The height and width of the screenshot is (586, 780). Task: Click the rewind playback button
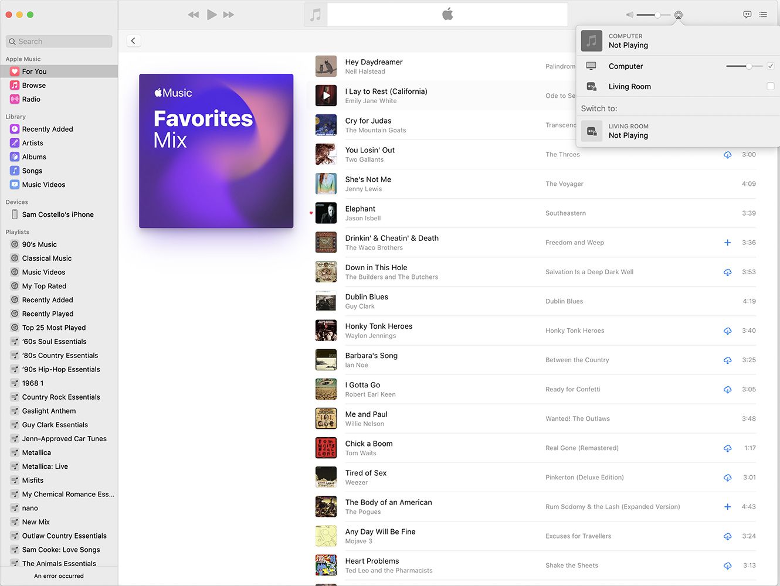click(x=193, y=15)
